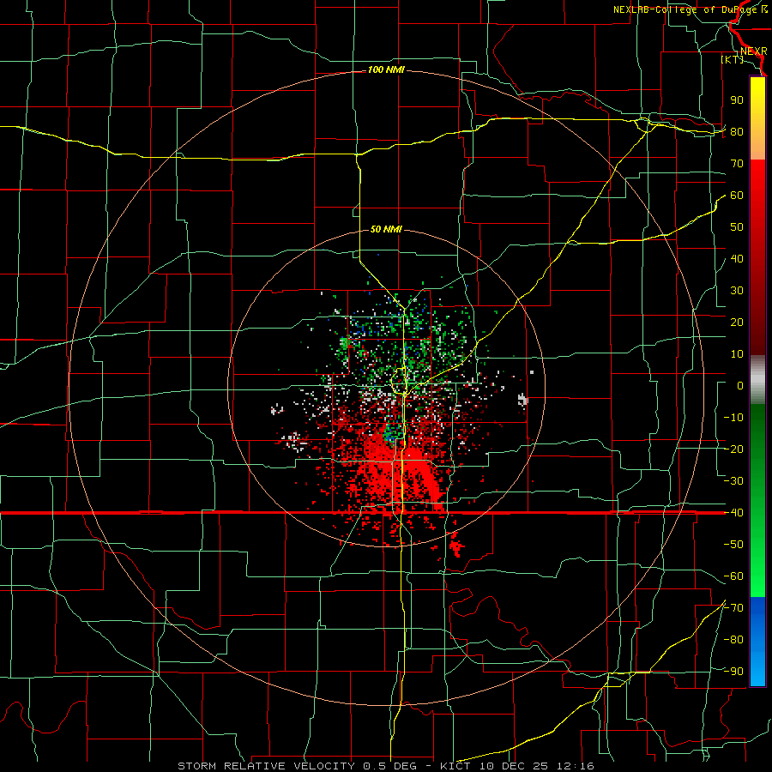Image resolution: width=772 pixels, height=772 pixels.
Task: Click the positive 80 scale value
Action: tap(737, 132)
